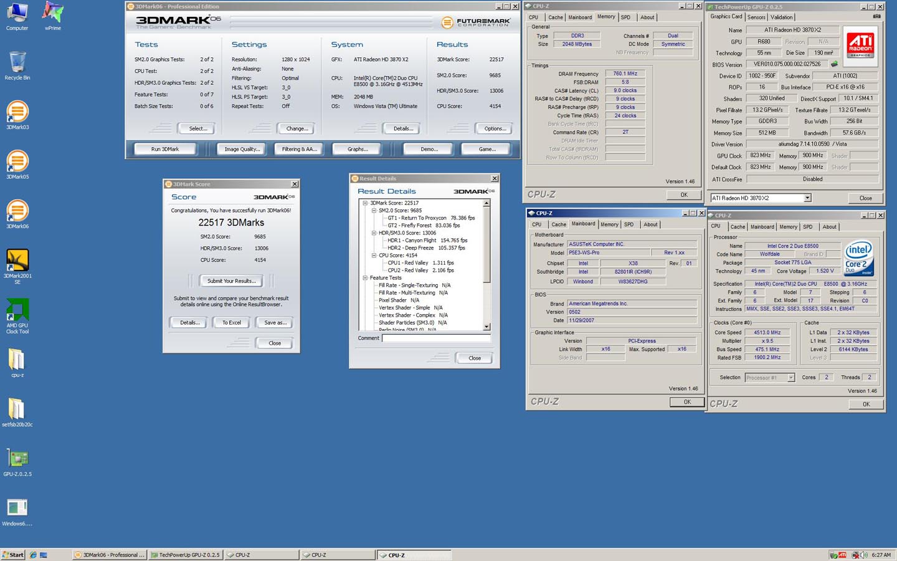Viewport: 897px width, 561px height.
Task: Click Game button in 3DMark06
Action: (487, 149)
